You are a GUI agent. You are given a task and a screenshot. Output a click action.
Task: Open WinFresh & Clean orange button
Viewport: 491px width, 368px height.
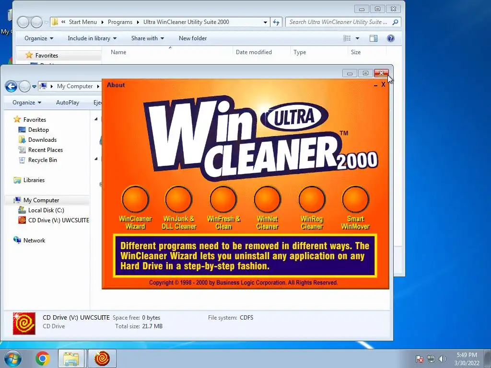223,199
